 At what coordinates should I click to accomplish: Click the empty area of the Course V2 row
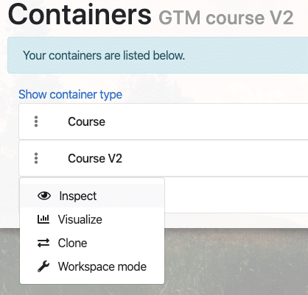(214, 158)
